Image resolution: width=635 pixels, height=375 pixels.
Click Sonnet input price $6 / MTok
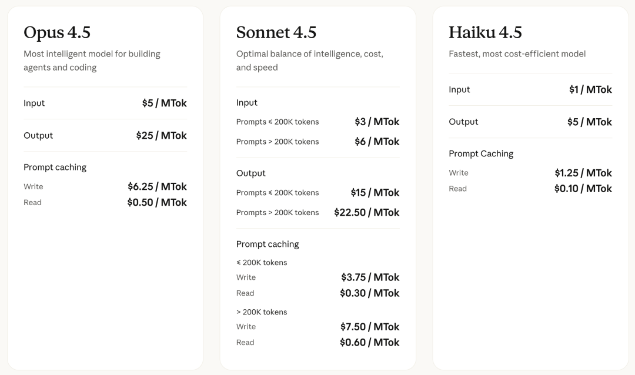point(377,142)
